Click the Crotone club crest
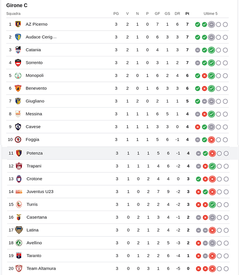The image size is (239, 275). [19, 179]
